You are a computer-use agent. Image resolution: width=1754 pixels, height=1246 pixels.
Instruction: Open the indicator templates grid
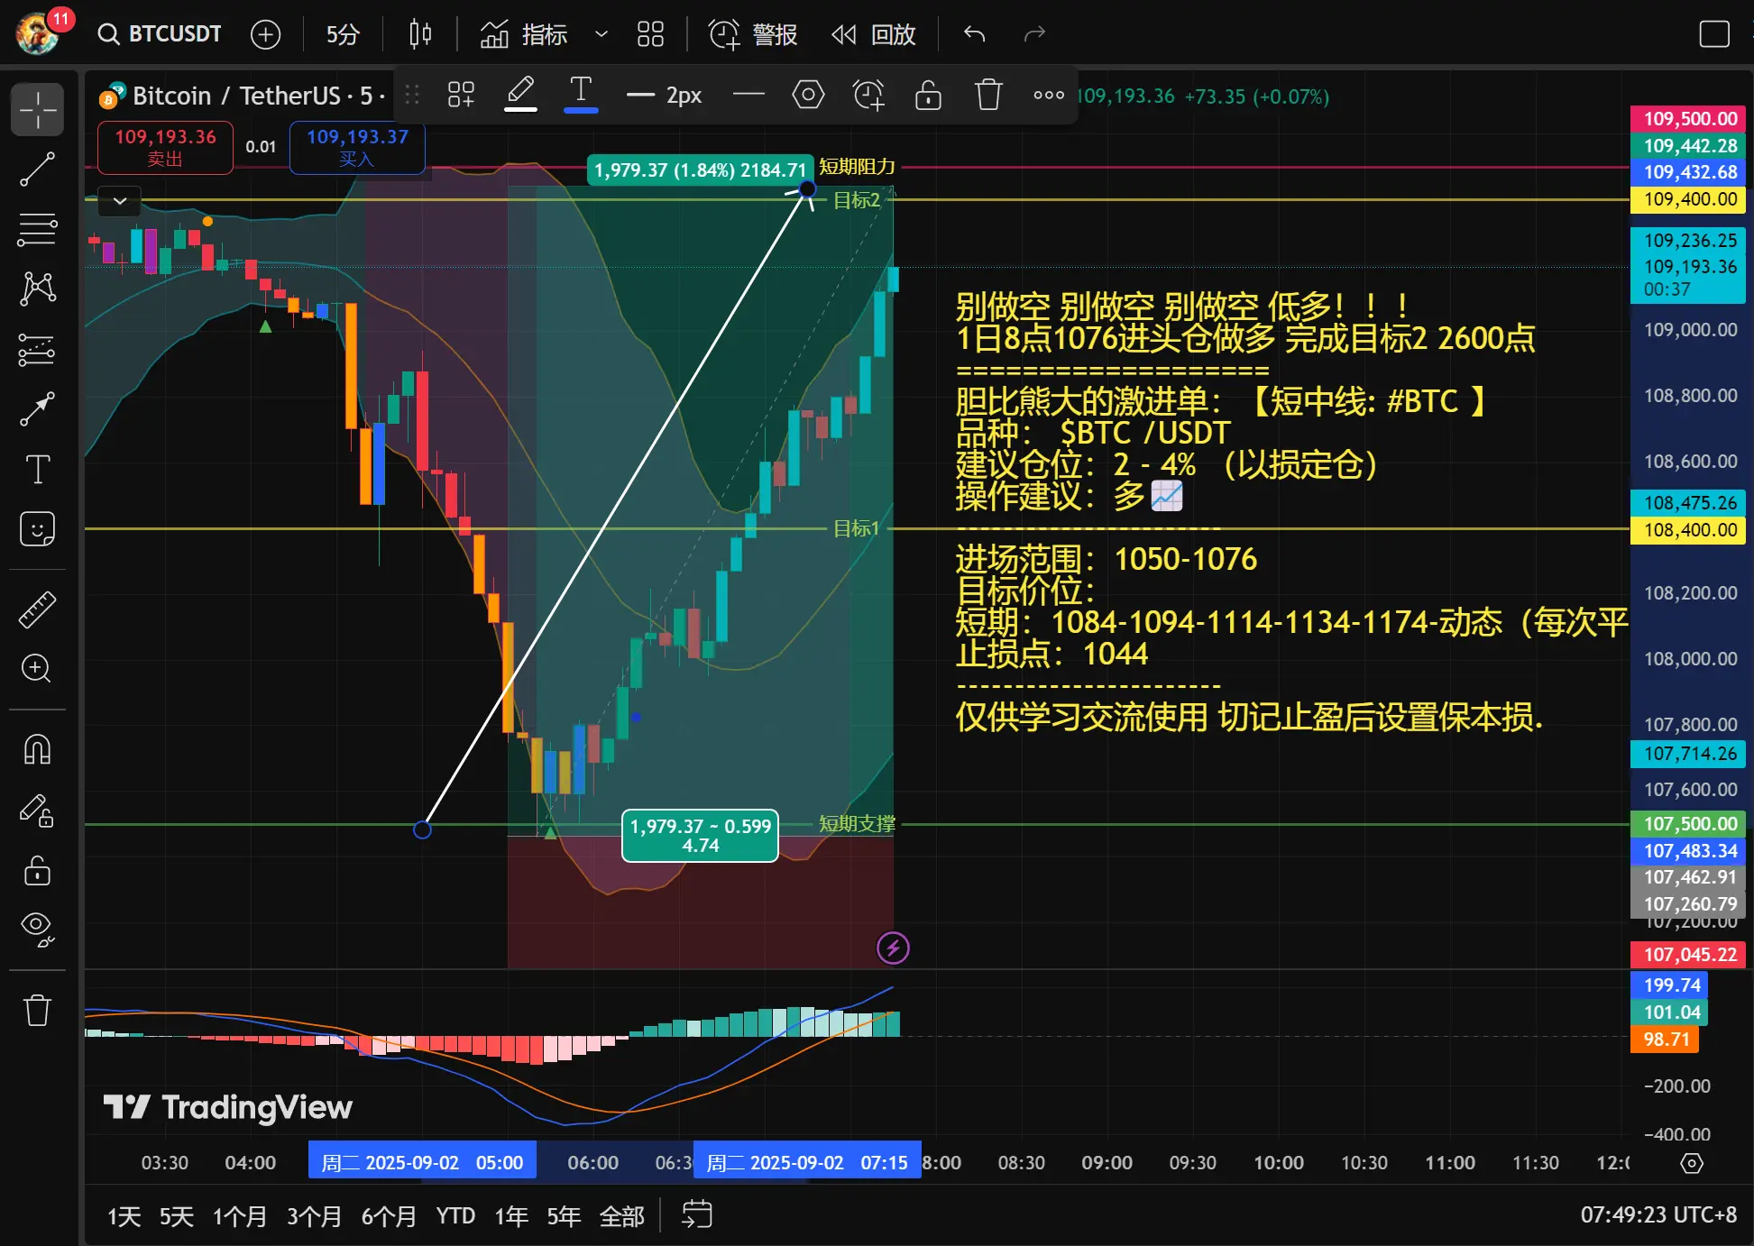[650, 34]
